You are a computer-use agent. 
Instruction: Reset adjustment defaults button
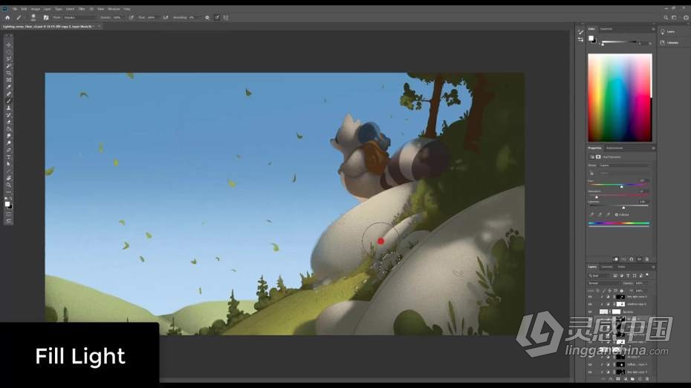pos(632,260)
